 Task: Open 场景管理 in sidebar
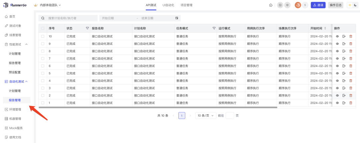(15, 35)
